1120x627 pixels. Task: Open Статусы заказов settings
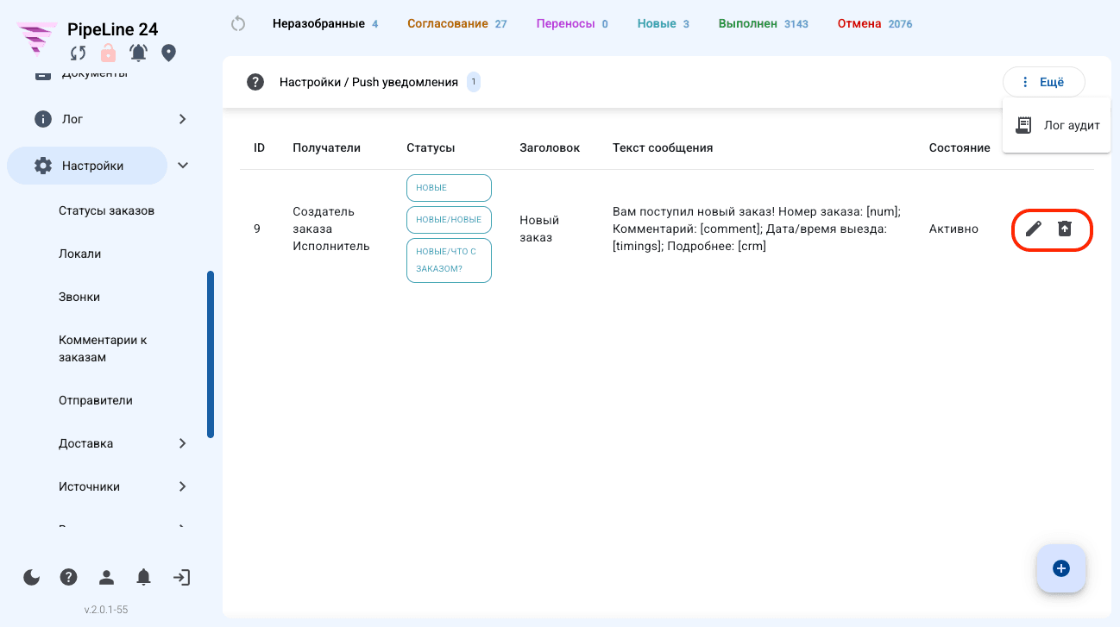point(107,210)
